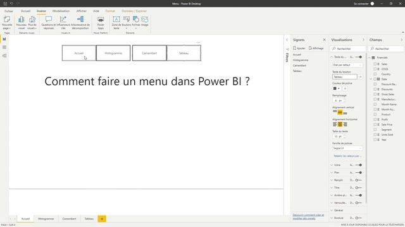Switch to Report view in left sidebar
The width and height of the screenshot is (405, 227).
(4, 39)
